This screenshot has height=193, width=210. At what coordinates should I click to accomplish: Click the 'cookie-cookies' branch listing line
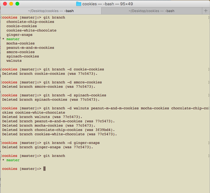(x=22, y=26)
